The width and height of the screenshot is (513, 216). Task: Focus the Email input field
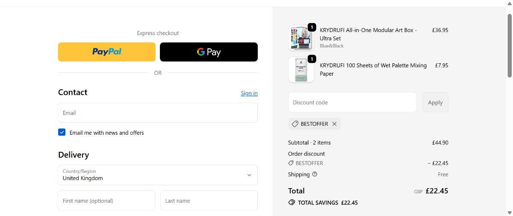click(157, 113)
